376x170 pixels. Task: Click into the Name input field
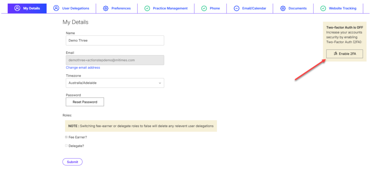pos(115,40)
